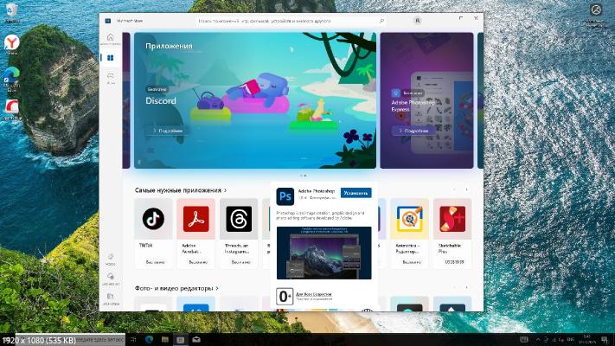Open Task View on taskbar

tap(133, 339)
